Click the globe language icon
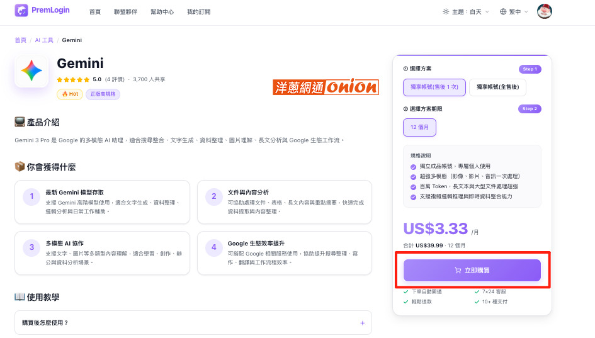This screenshot has height=338, width=595. [x=503, y=12]
